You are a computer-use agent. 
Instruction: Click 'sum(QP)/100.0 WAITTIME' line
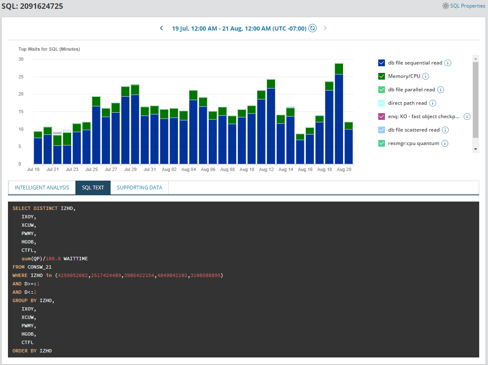click(x=54, y=259)
